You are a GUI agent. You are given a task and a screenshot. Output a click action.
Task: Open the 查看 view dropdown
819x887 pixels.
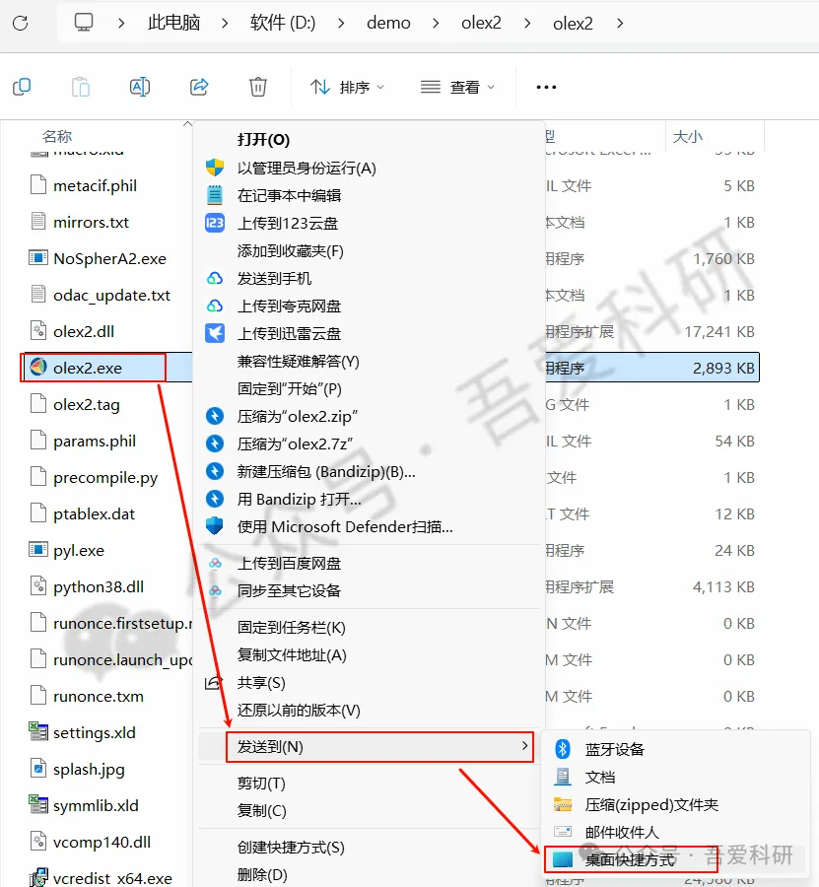click(x=457, y=87)
